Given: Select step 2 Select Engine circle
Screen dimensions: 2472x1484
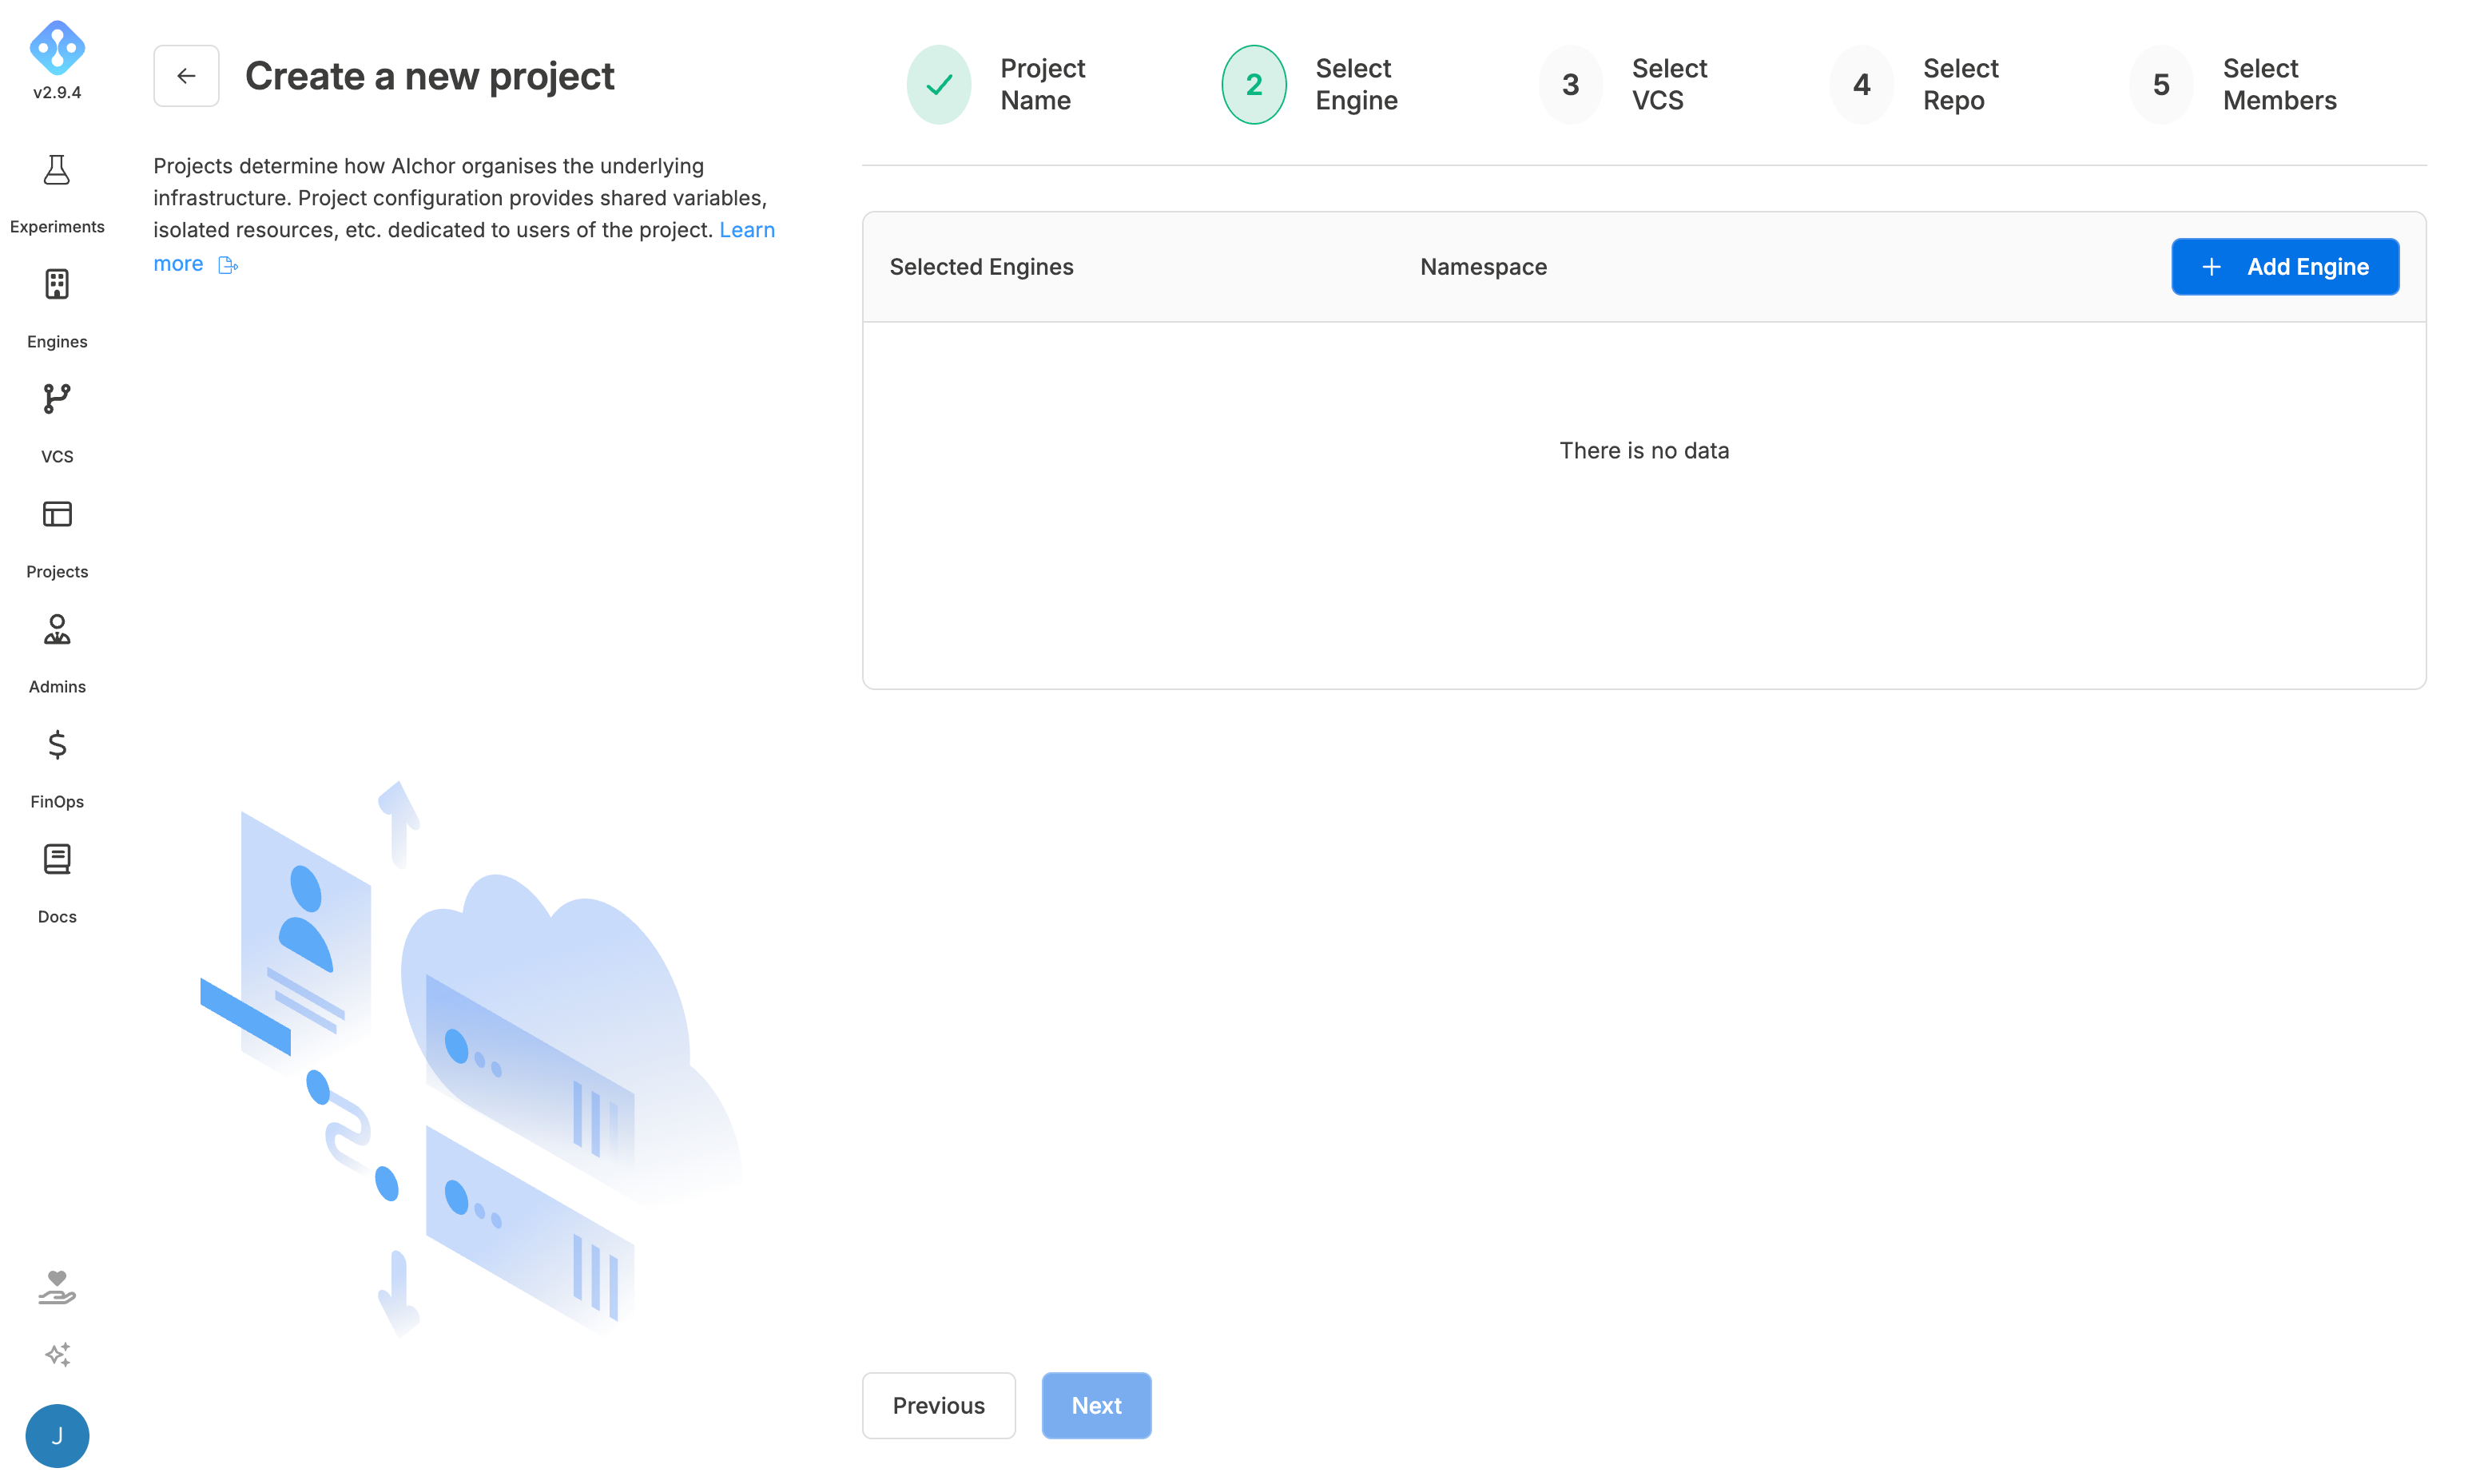Looking at the screenshot, I should tap(1254, 84).
